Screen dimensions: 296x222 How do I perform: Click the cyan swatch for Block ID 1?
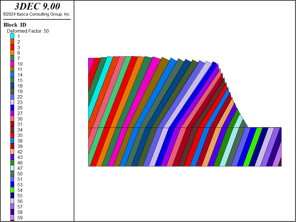point(12,36)
